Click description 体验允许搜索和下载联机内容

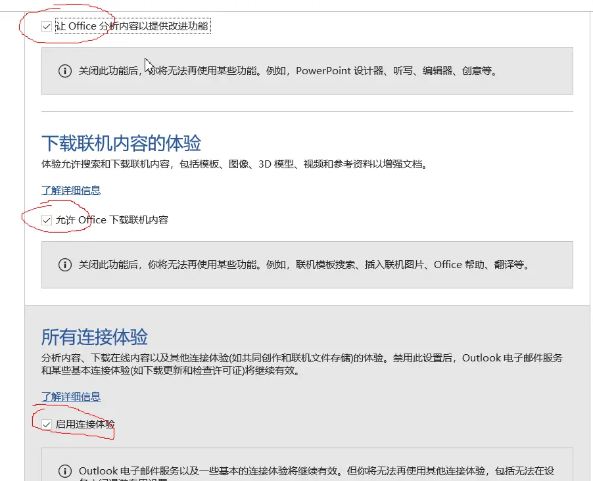[235, 164]
